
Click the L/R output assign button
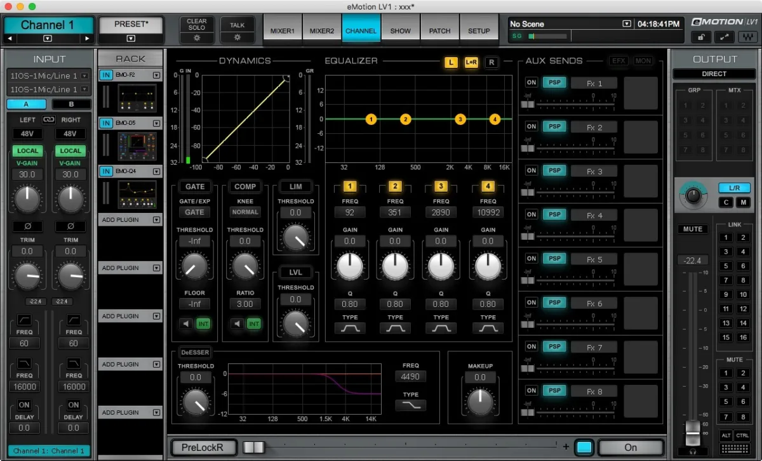click(734, 188)
